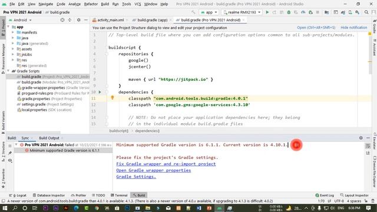Minimize the Build panel with the minus icon
This screenshot has height=212, width=377.
point(368,138)
